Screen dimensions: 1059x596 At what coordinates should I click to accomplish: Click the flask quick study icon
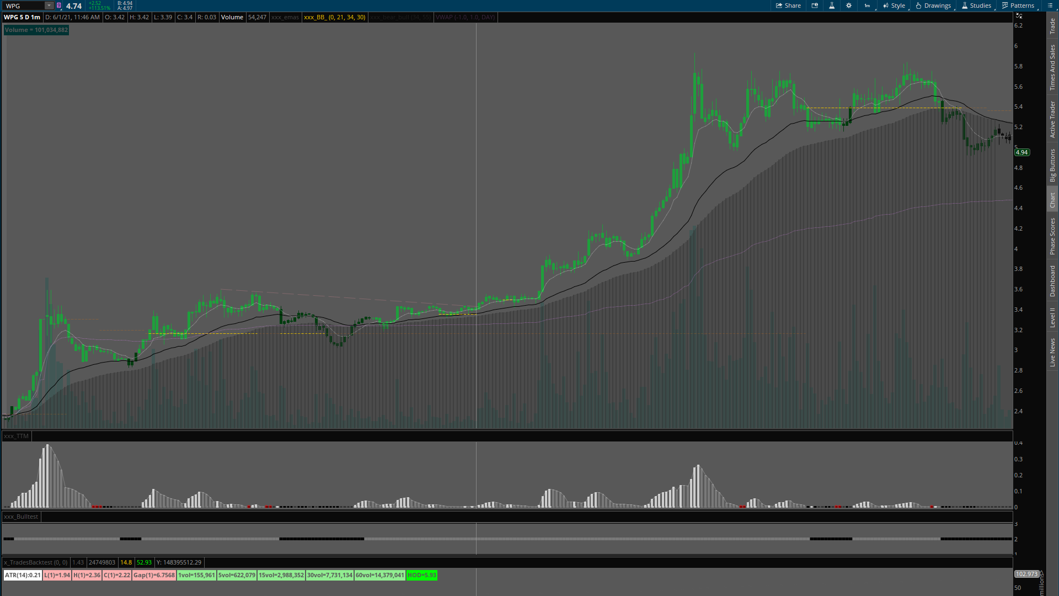(832, 6)
